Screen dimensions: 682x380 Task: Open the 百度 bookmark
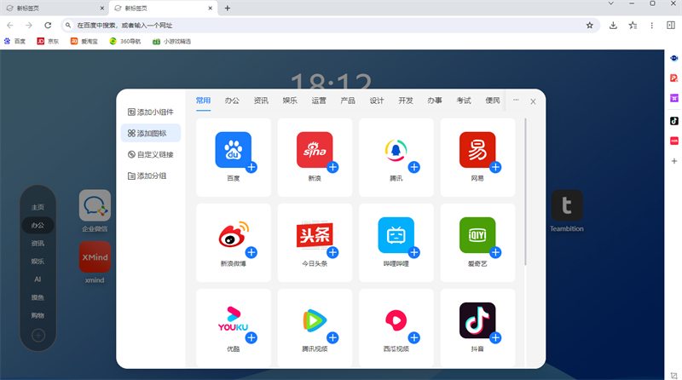coord(14,41)
